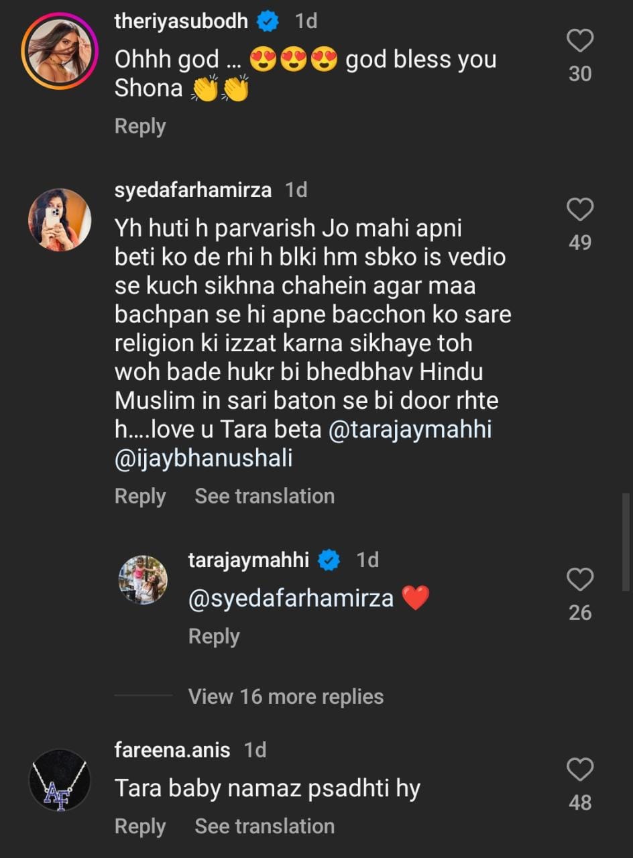Reply to theriyasubodh's comment
The width and height of the screenshot is (633, 858).
point(140,126)
